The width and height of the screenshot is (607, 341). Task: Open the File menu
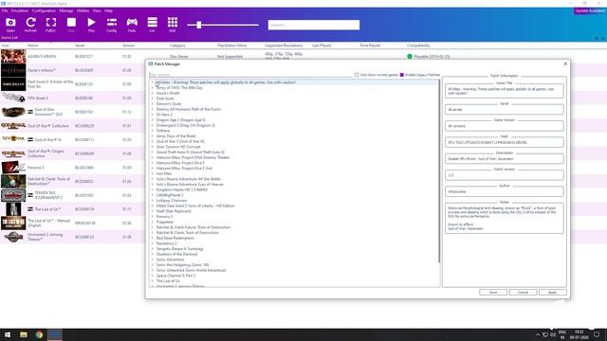pos(5,10)
